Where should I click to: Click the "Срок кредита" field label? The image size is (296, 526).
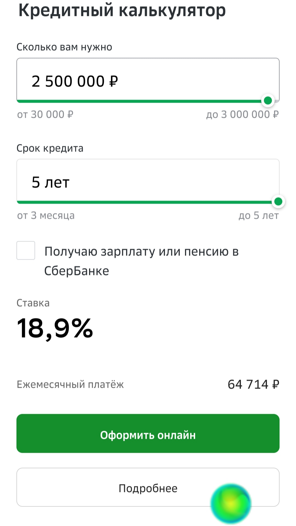50,148
